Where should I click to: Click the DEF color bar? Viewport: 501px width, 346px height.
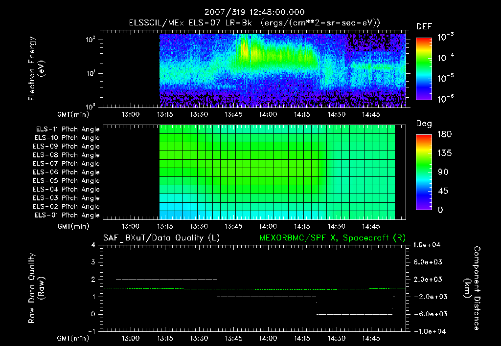pyautogui.click(x=424, y=69)
